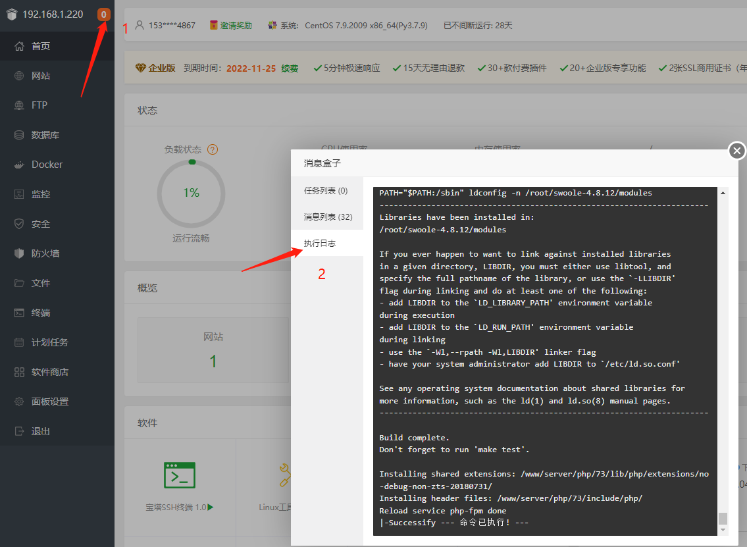Click the 负载状态 help question icon

click(x=213, y=149)
